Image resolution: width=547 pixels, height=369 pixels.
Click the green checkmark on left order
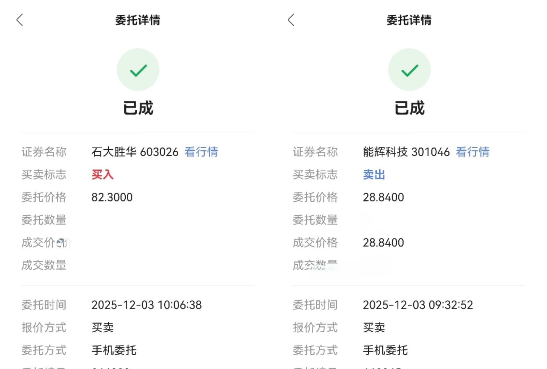[x=138, y=70]
